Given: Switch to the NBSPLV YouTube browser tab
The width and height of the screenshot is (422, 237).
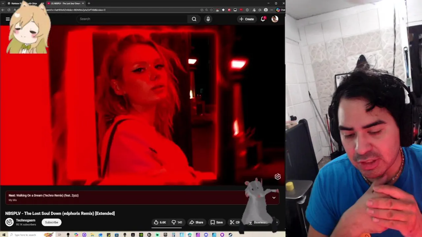Looking at the screenshot, I should (65, 3).
